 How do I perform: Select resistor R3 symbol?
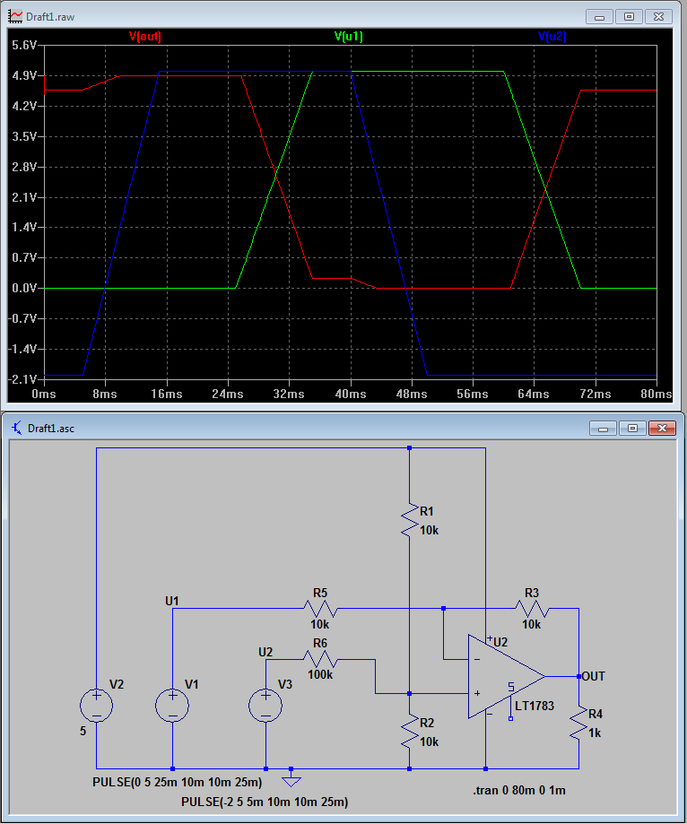(532, 609)
